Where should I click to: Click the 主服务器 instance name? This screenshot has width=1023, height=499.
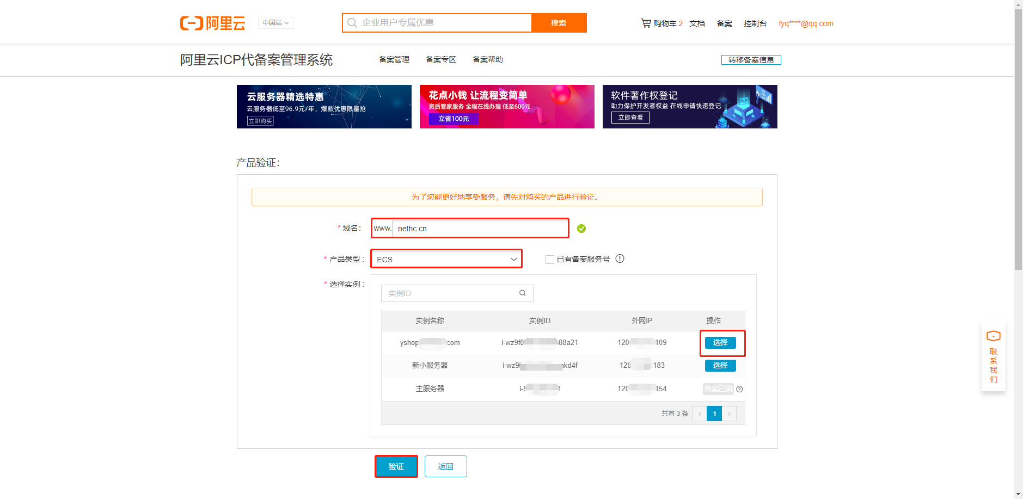430,389
